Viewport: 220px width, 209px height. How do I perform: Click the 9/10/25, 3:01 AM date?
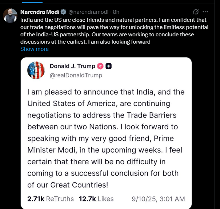158,199
